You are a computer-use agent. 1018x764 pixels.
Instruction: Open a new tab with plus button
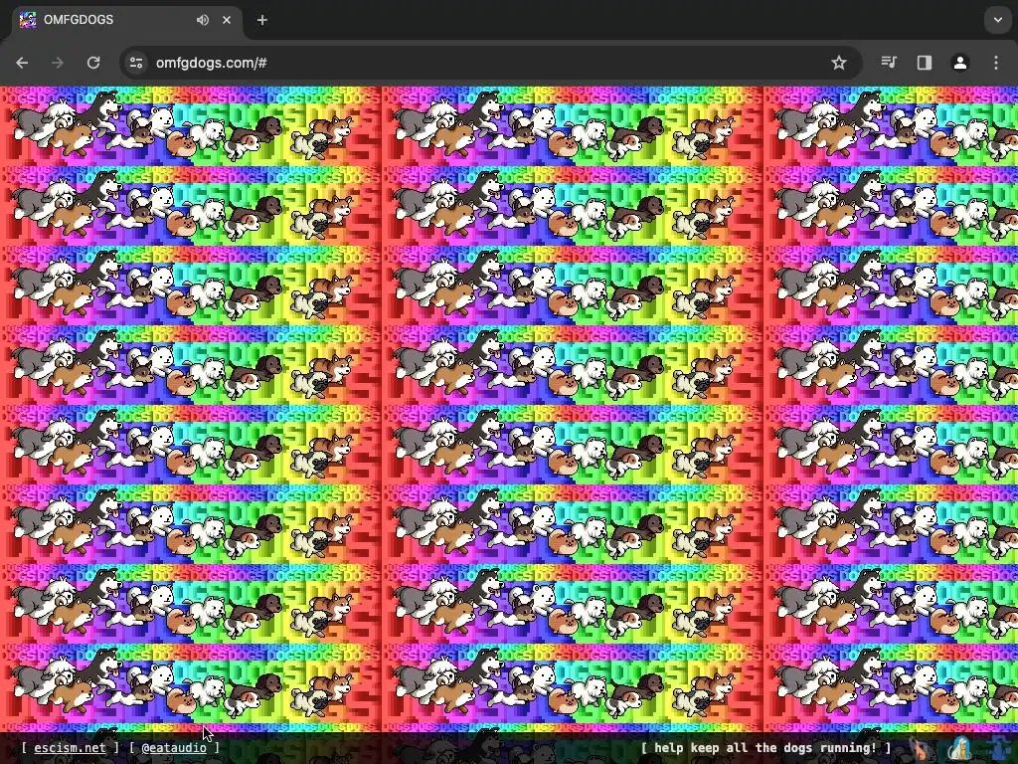262,20
